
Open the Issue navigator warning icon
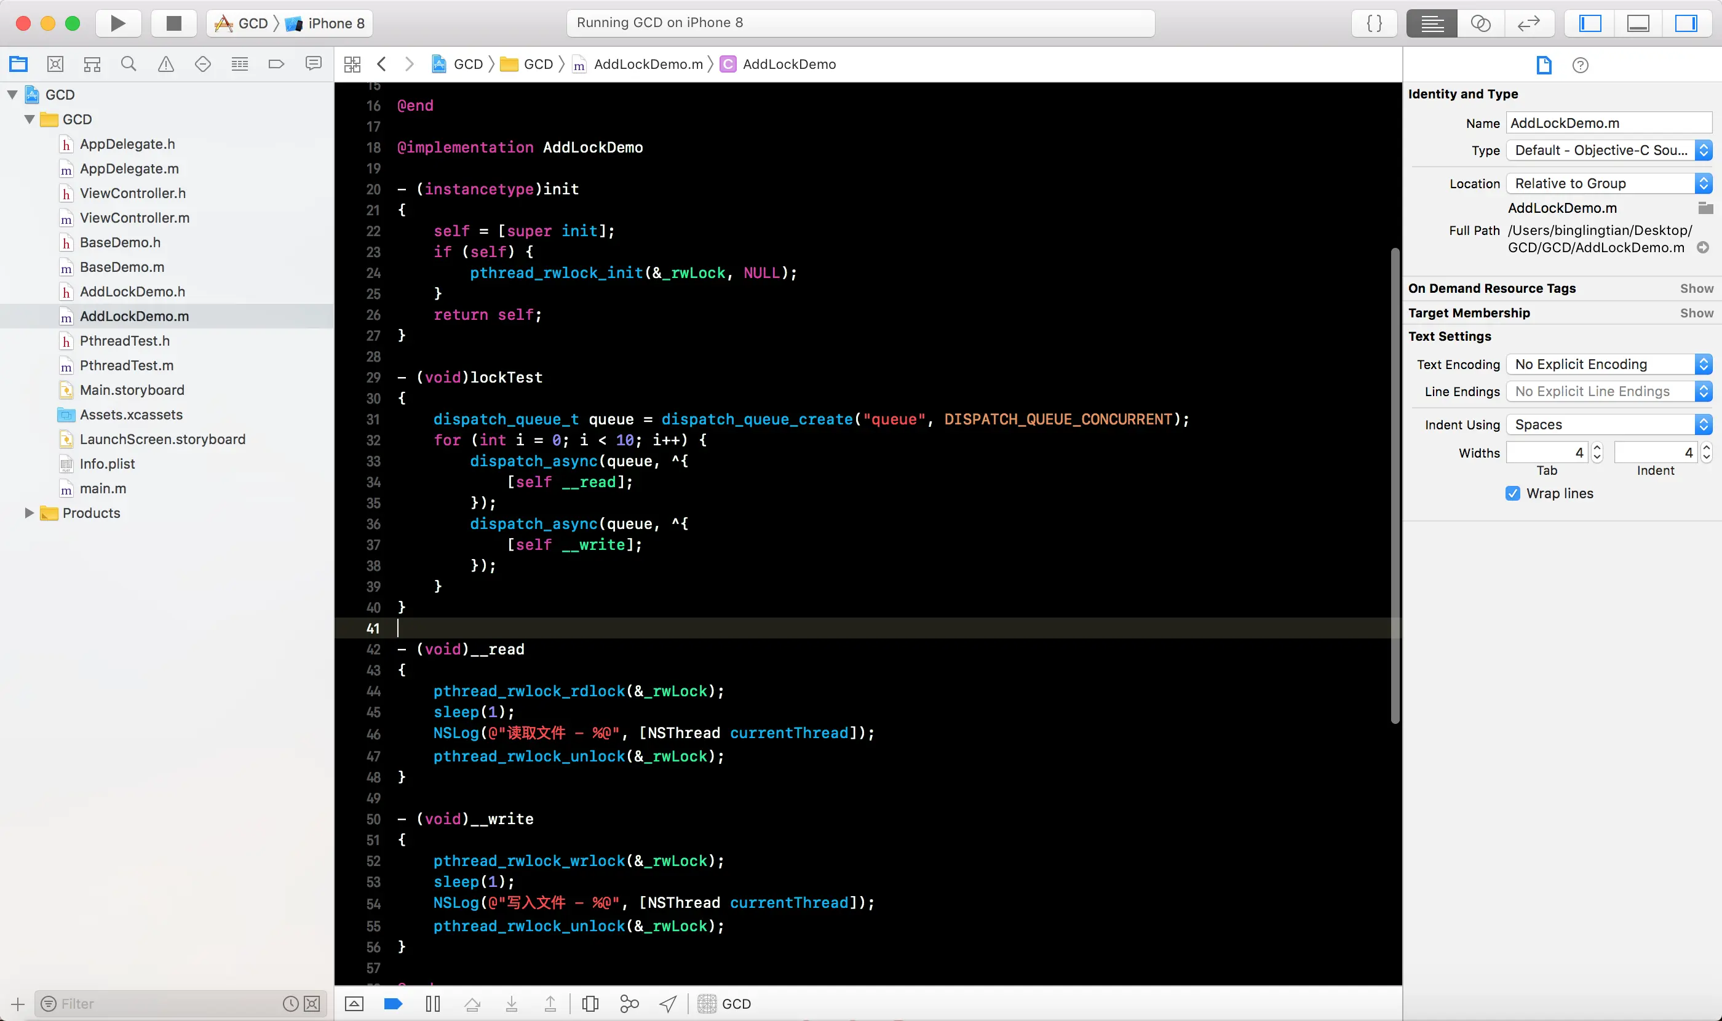click(166, 64)
